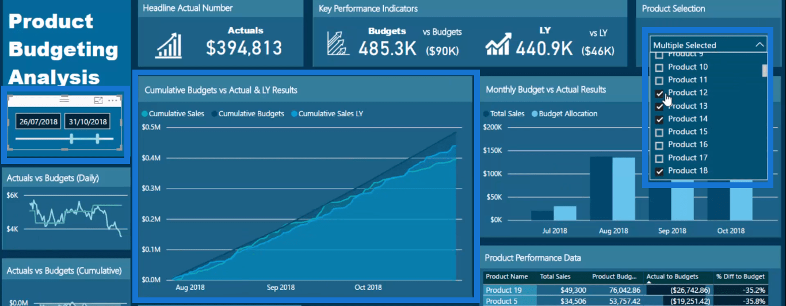
Task: Click the Cumulative Sales legend item
Action: [x=173, y=114]
